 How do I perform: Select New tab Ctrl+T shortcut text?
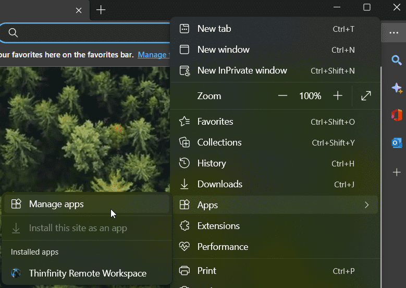343,29
